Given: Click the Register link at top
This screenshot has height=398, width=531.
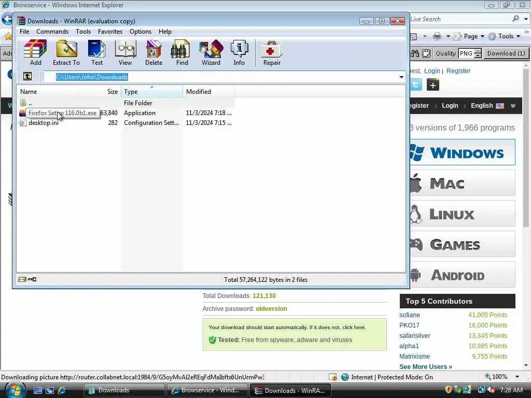Looking at the screenshot, I should (458, 70).
